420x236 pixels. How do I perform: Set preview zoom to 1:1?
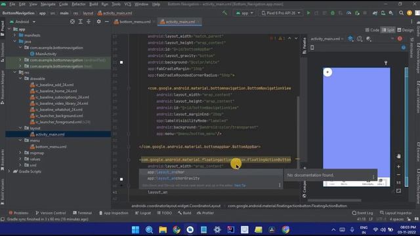point(398,182)
